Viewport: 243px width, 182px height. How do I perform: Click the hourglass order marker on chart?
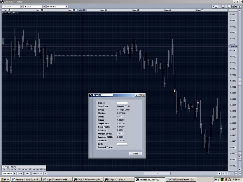coord(175,91)
